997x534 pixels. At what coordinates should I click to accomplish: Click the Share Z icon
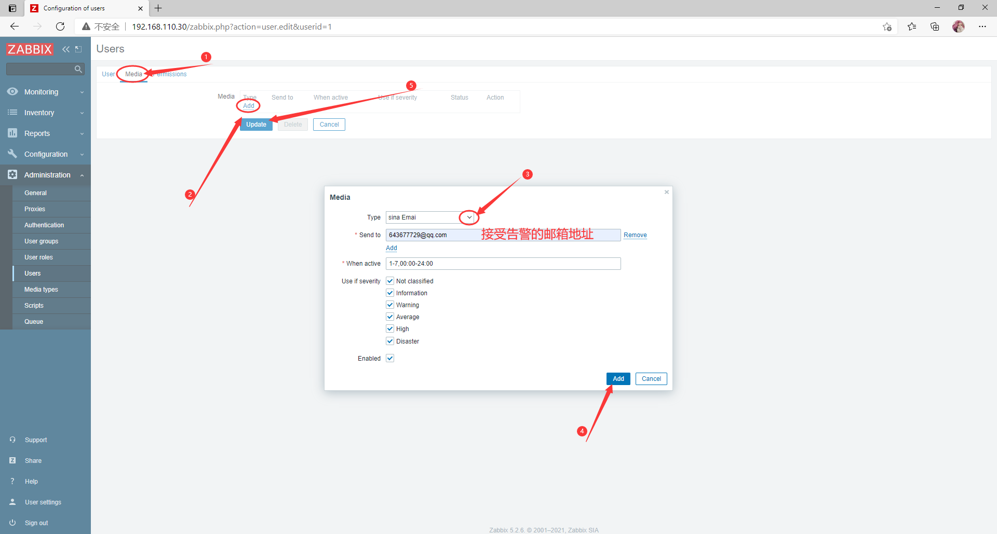12,460
